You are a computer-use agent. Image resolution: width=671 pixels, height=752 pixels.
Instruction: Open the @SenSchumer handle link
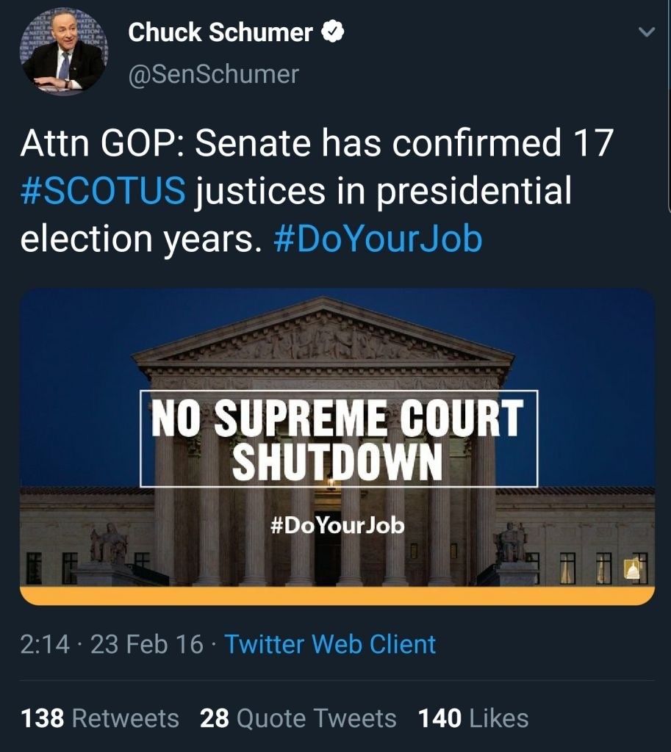coord(214,74)
